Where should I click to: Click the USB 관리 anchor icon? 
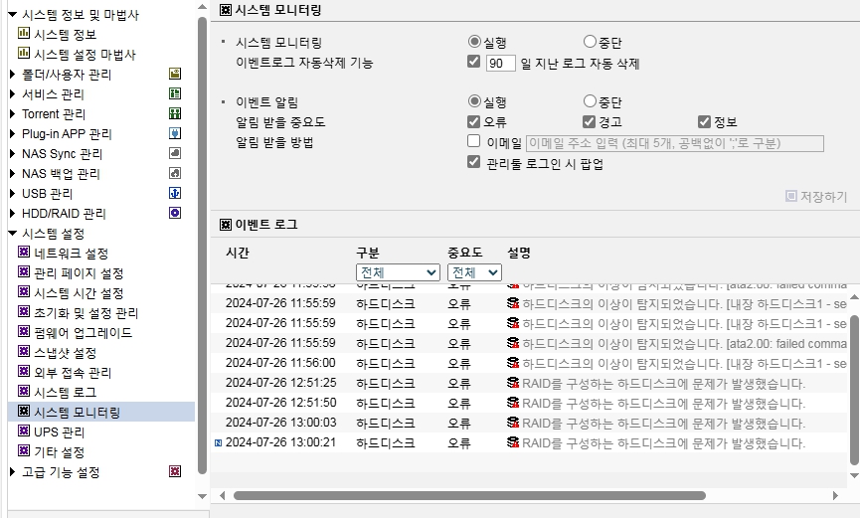[x=175, y=193]
